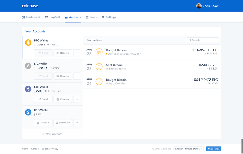This screenshot has width=243, height=154.
Task: Open the Settings tab
Action: [x=109, y=17]
